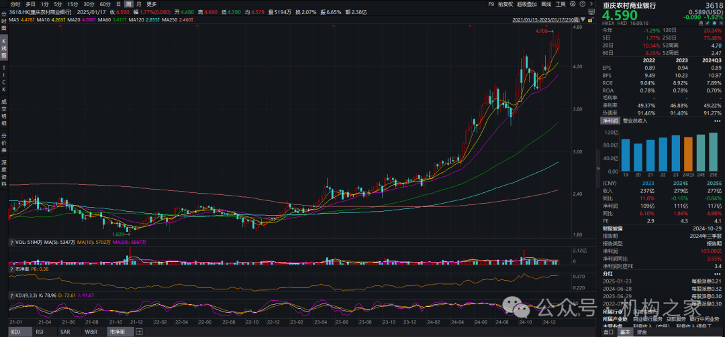Click the help question mark icon
This screenshot has width=725, height=337.
coord(582,4)
